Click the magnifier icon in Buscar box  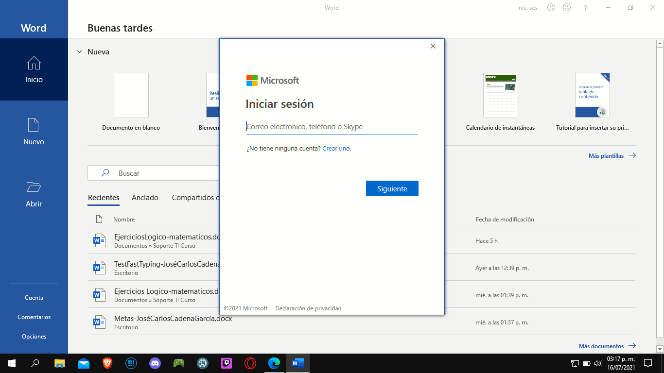105,173
